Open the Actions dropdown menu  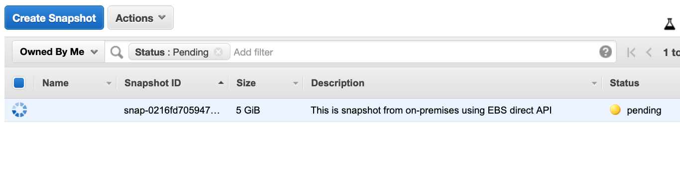tap(140, 18)
